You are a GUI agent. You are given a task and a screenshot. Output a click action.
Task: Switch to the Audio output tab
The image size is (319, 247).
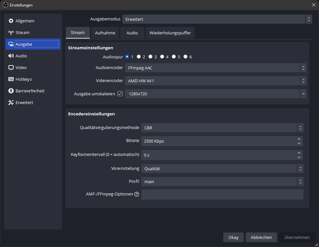click(x=132, y=33)
